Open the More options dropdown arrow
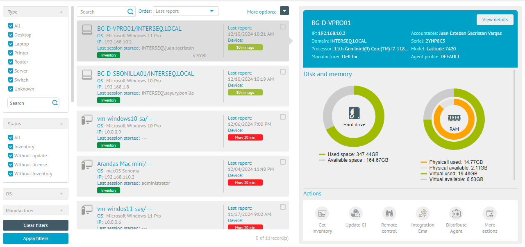 click(x=284, y=11)
